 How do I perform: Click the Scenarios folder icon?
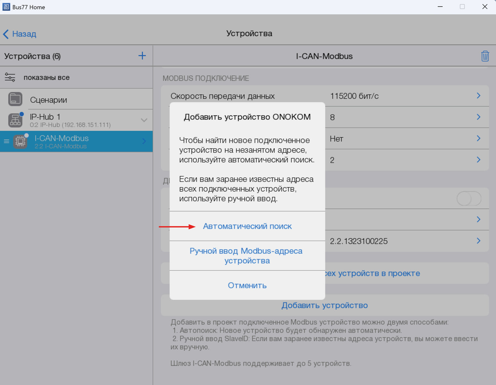(x=15, y=99)
